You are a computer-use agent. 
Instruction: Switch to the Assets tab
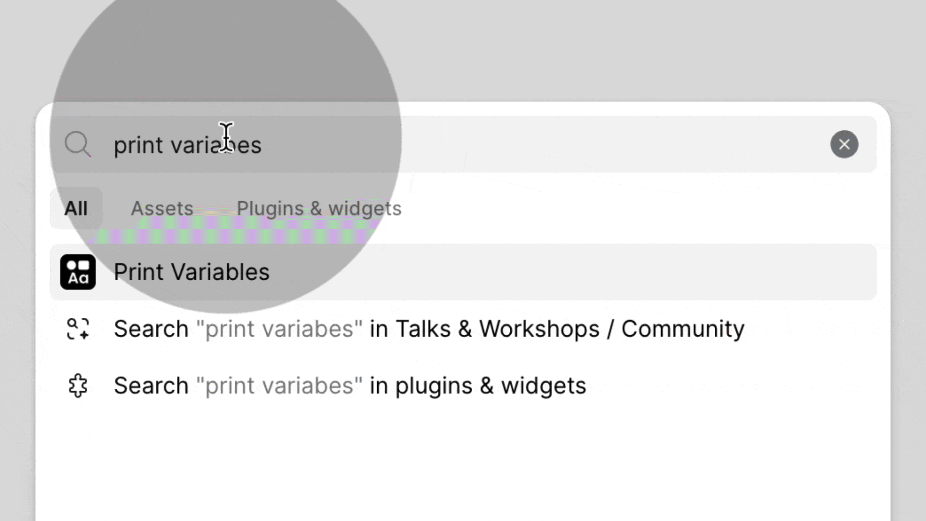pos(162,208)
